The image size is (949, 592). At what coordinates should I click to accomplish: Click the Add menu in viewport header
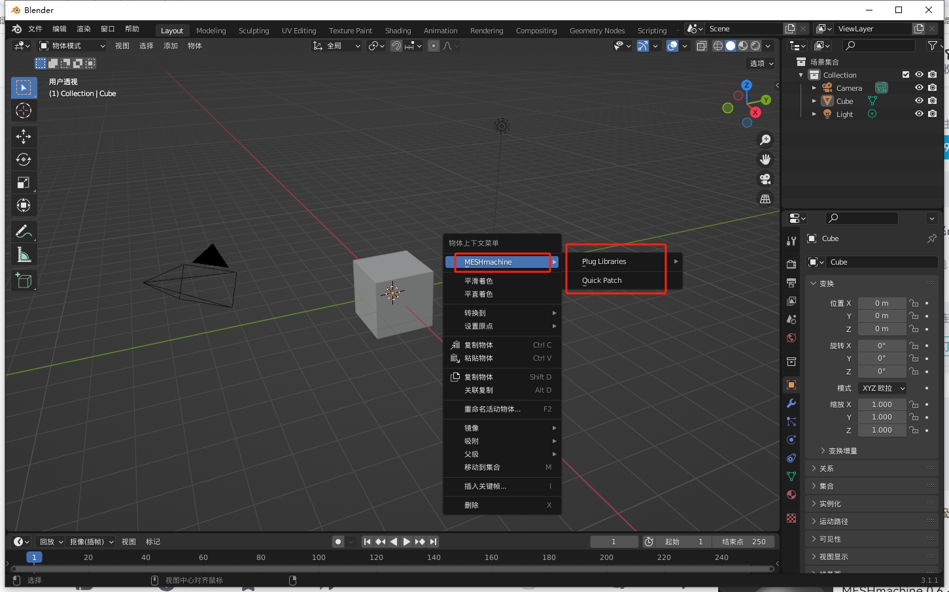(170, 46)
